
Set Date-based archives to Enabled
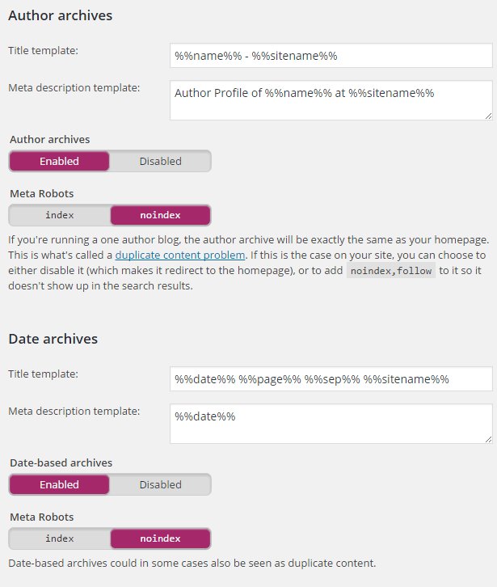tap(59, 485)
